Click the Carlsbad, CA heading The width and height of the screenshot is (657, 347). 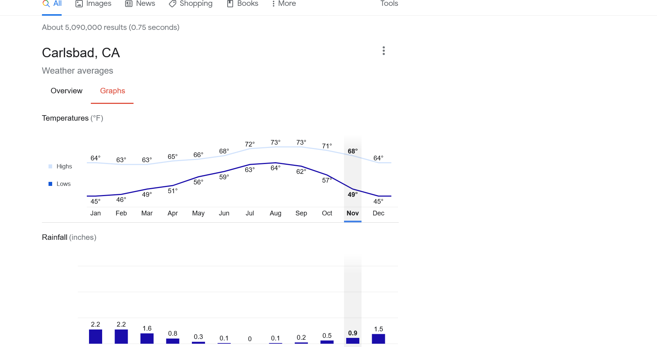tap(81, 53)
